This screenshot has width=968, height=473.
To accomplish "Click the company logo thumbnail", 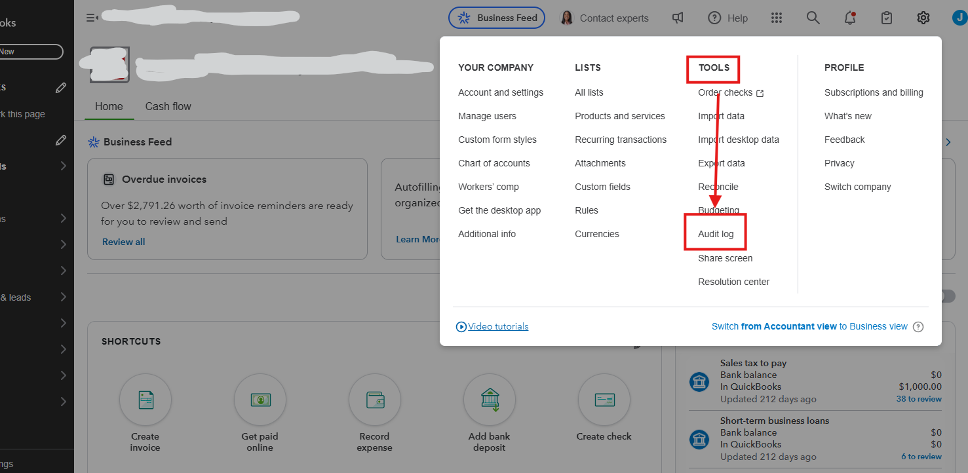I will (109, 65).
